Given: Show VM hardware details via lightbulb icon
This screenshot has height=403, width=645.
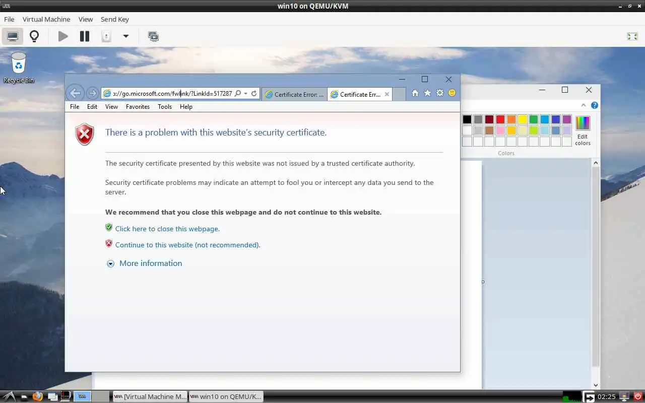Looking at the screenshot, I should pos(34,36).
